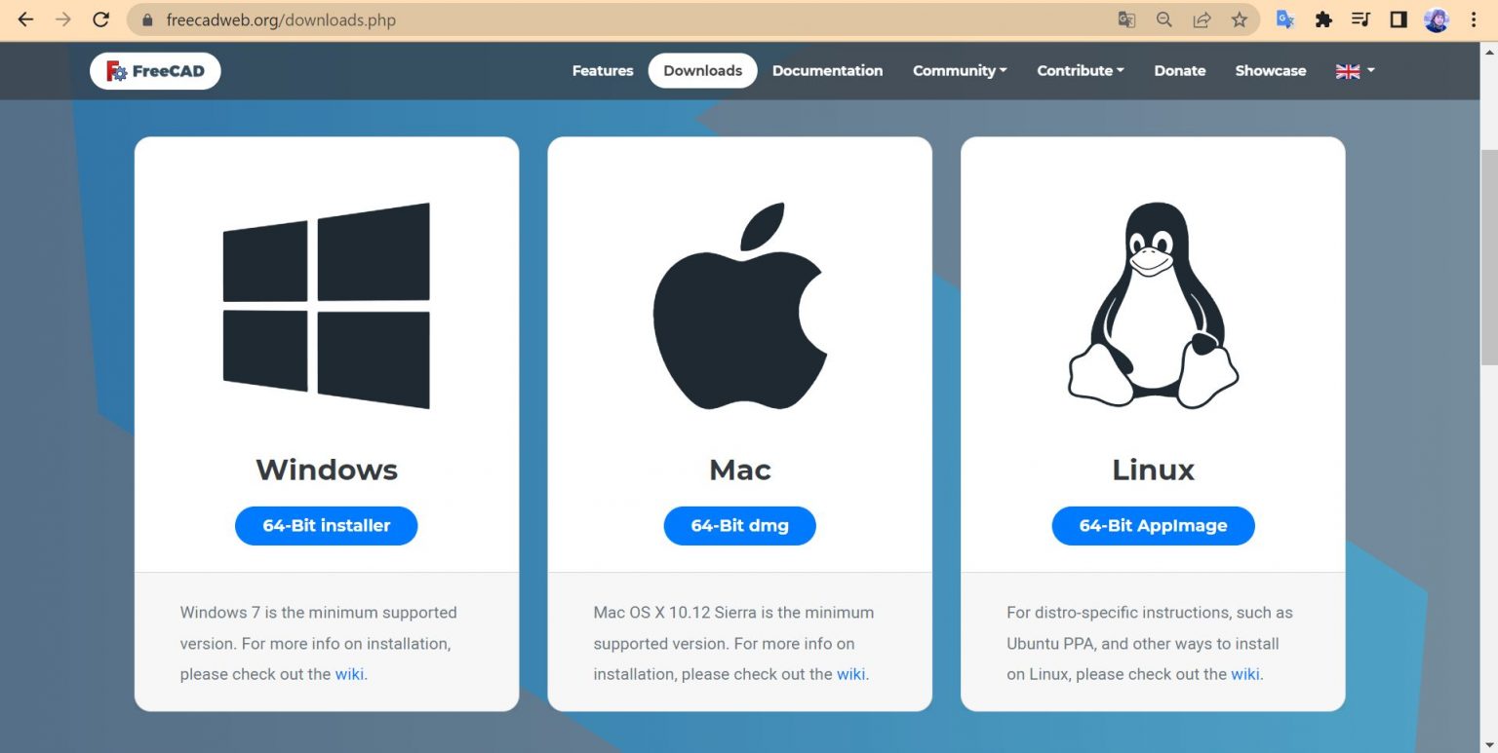Click the Linux Tux penguin image

click(x=1153, y=305)
